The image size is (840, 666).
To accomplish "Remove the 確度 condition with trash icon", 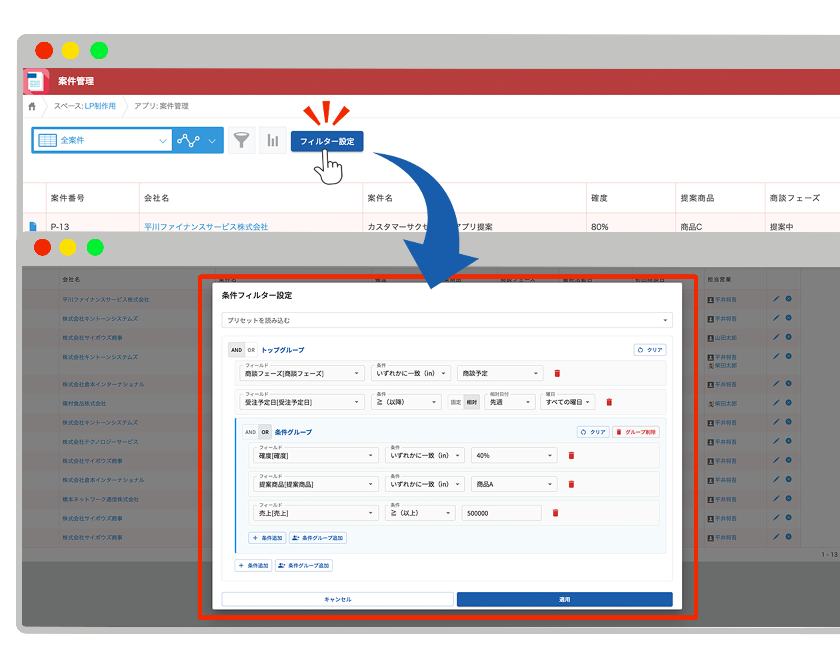I will point(571,456).
